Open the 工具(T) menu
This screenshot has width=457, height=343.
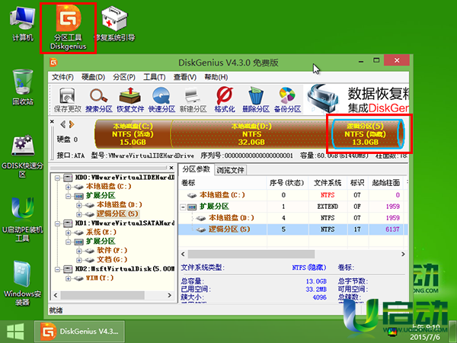[x=155, y=77]
